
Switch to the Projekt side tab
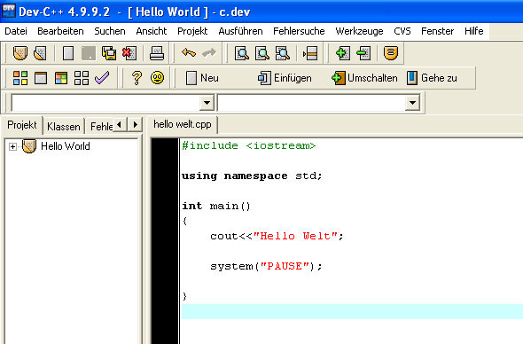(22, 125)
